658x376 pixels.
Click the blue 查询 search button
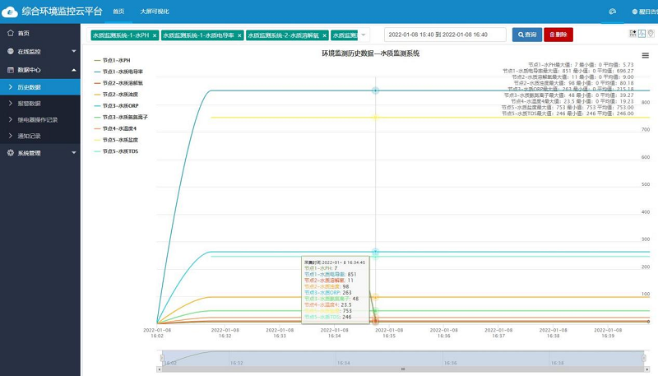point(526,35)
